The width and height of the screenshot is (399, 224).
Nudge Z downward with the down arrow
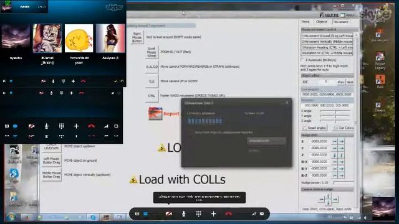pos(334,155)
